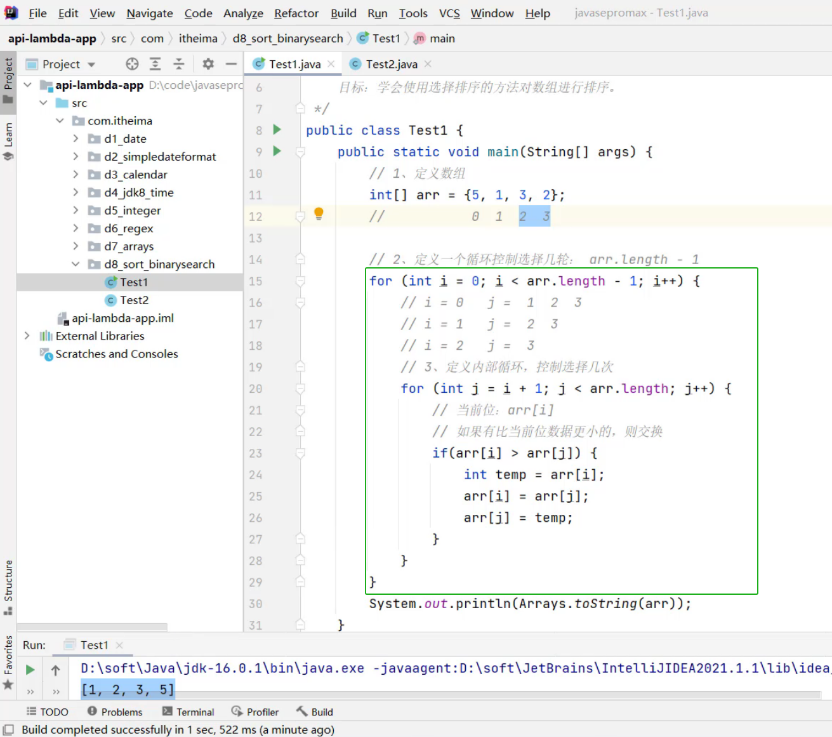Click Collapse All icon in Project toolbar

coord(179,63)
